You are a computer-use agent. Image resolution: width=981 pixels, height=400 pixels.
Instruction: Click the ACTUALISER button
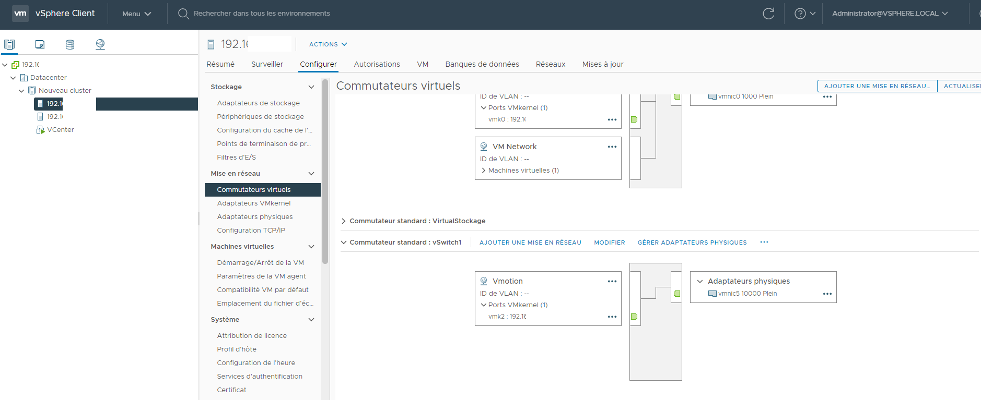[x=960, y=86]
